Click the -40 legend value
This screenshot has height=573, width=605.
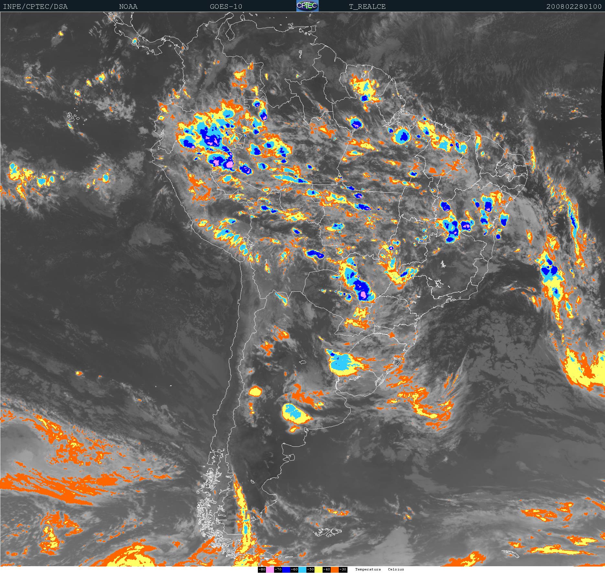tap(326, 569)
